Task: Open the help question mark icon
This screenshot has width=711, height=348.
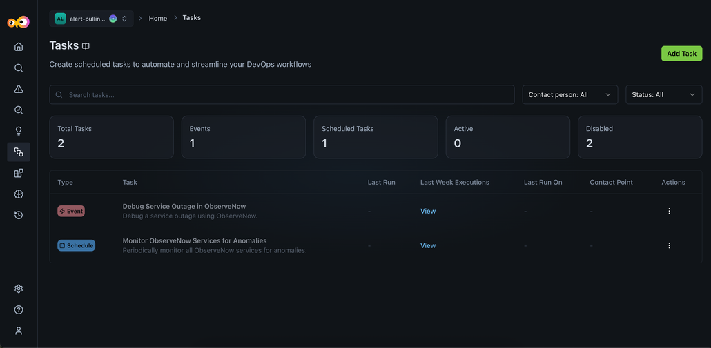Action: 19,310
